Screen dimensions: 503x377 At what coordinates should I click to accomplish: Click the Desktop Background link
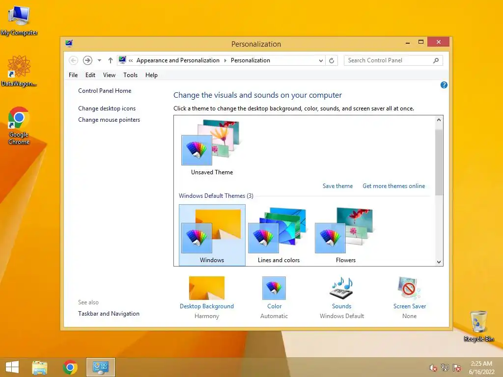[x=207, y=306]
